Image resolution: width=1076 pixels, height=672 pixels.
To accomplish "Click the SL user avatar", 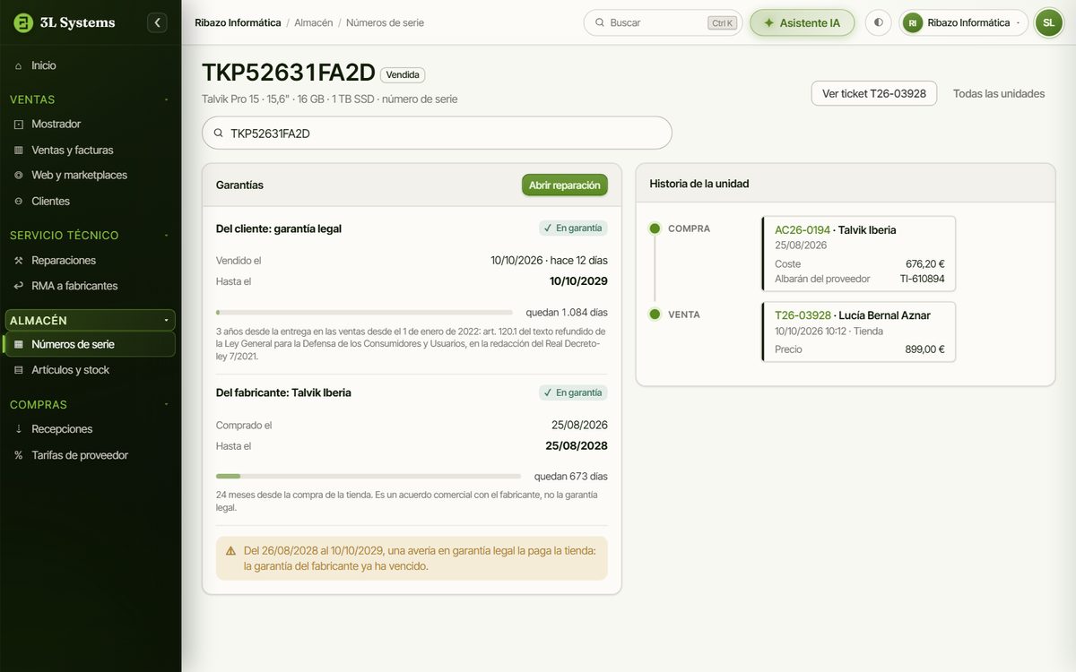I will [x=1048, y=22].
